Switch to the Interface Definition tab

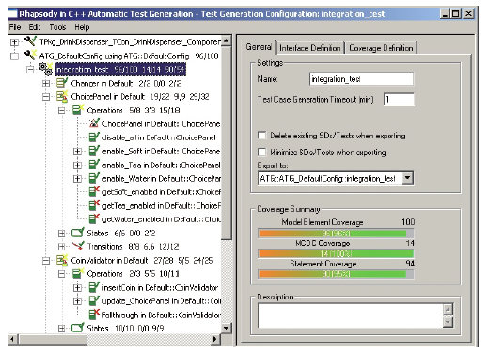point(310,48)
